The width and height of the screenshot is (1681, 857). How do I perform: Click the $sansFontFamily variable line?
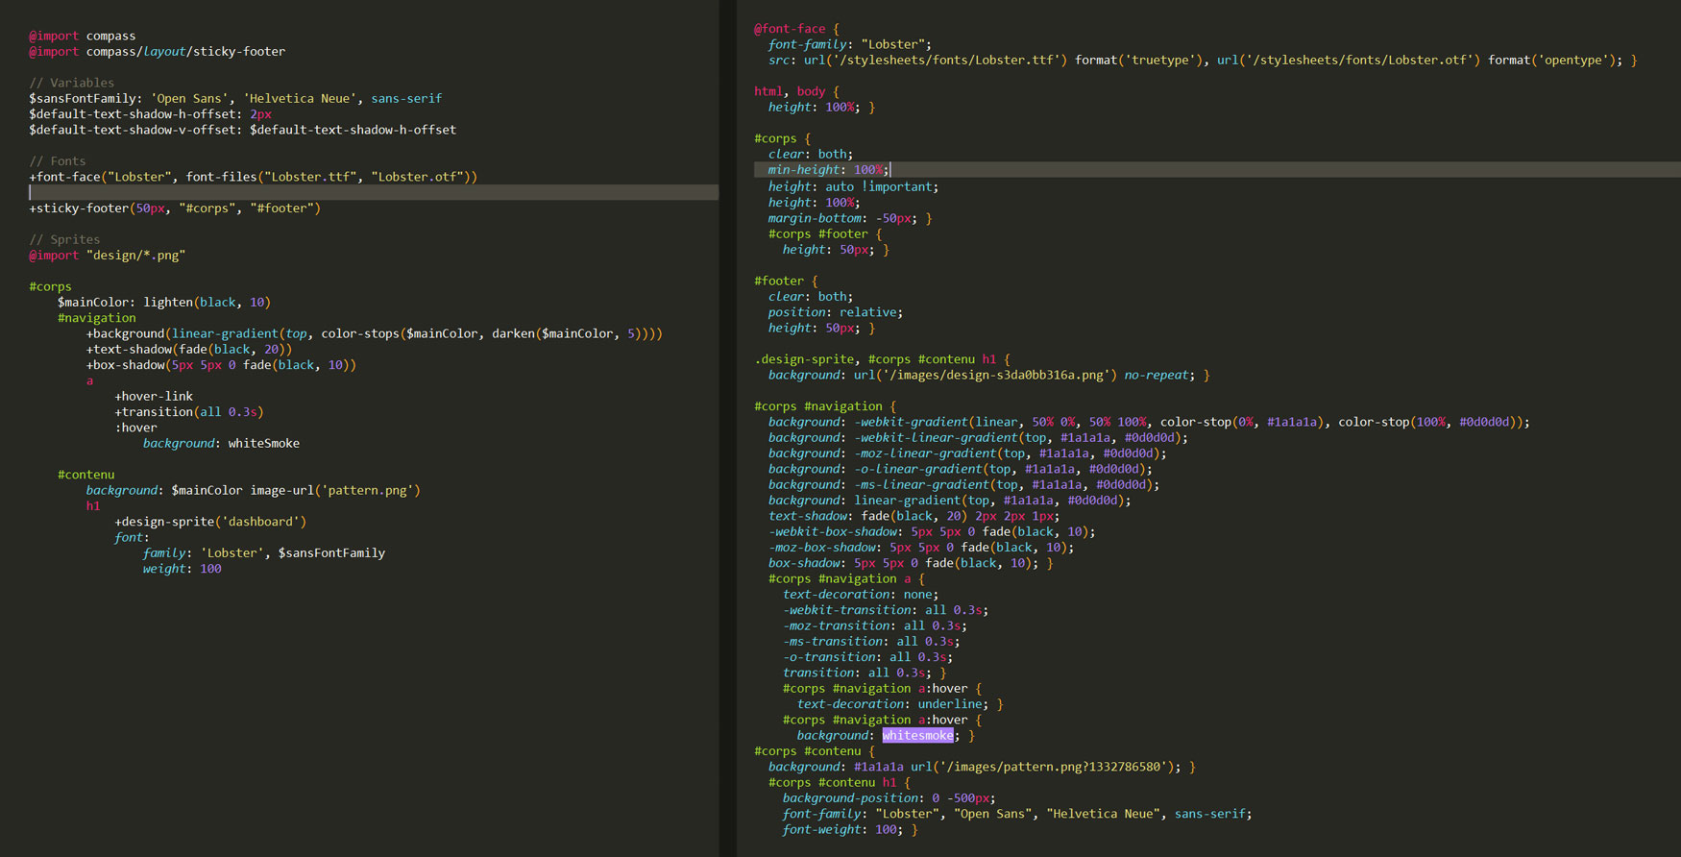click(235, 98)
